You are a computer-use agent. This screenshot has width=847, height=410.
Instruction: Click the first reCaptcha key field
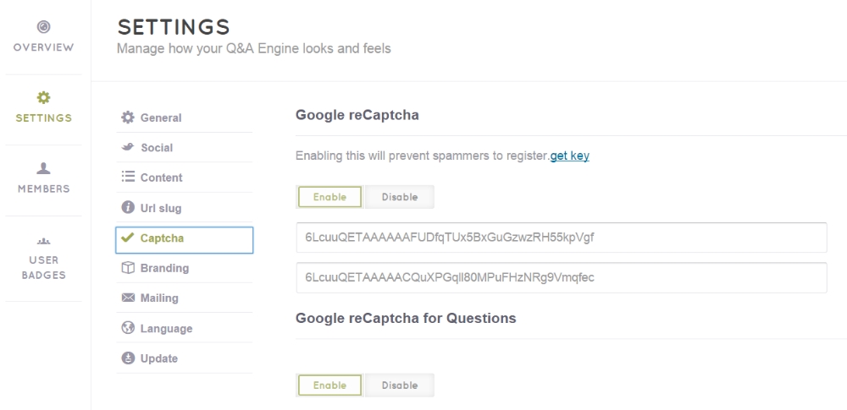pyautogui.click(x=561, y=238)
